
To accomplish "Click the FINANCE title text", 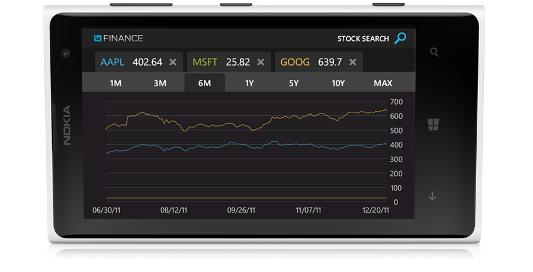I will click(x=123, y=38).
